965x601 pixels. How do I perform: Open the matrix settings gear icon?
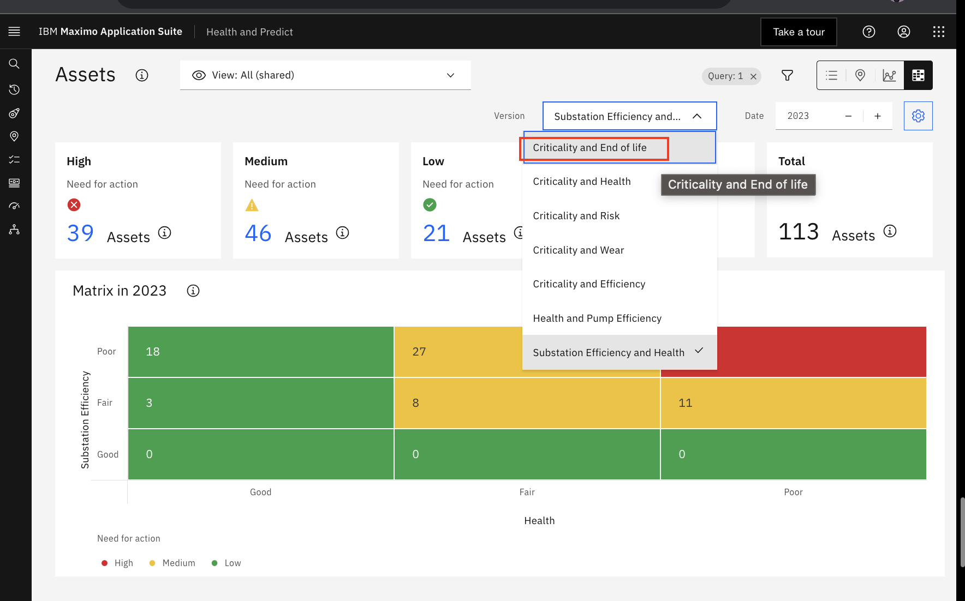pos(918,116)
